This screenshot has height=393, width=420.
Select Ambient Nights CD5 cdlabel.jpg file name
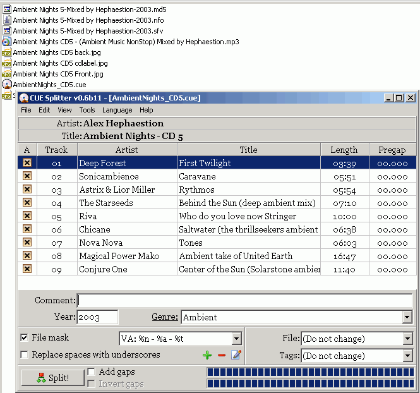60,63
